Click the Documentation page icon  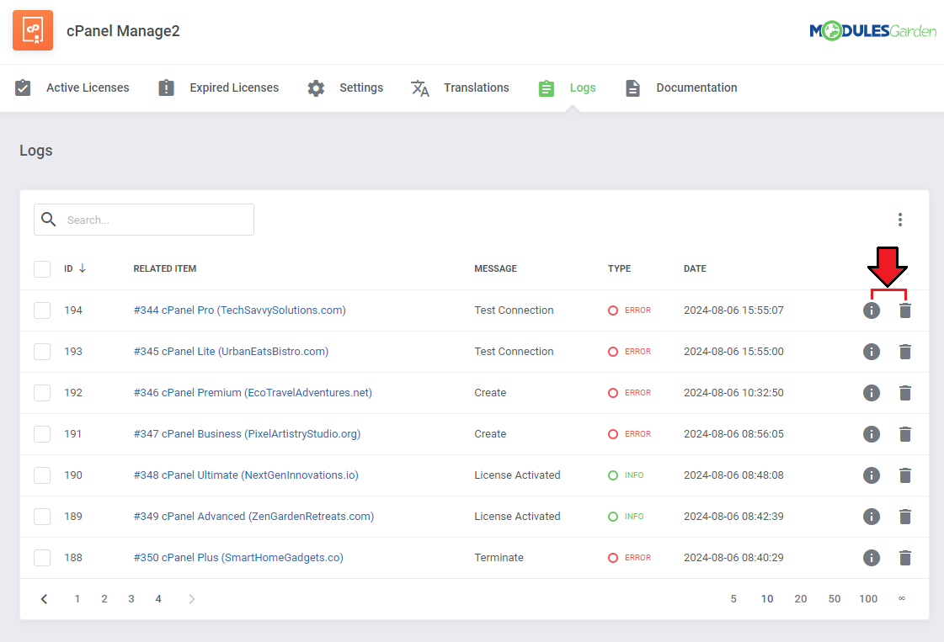(x=632, y=88)
